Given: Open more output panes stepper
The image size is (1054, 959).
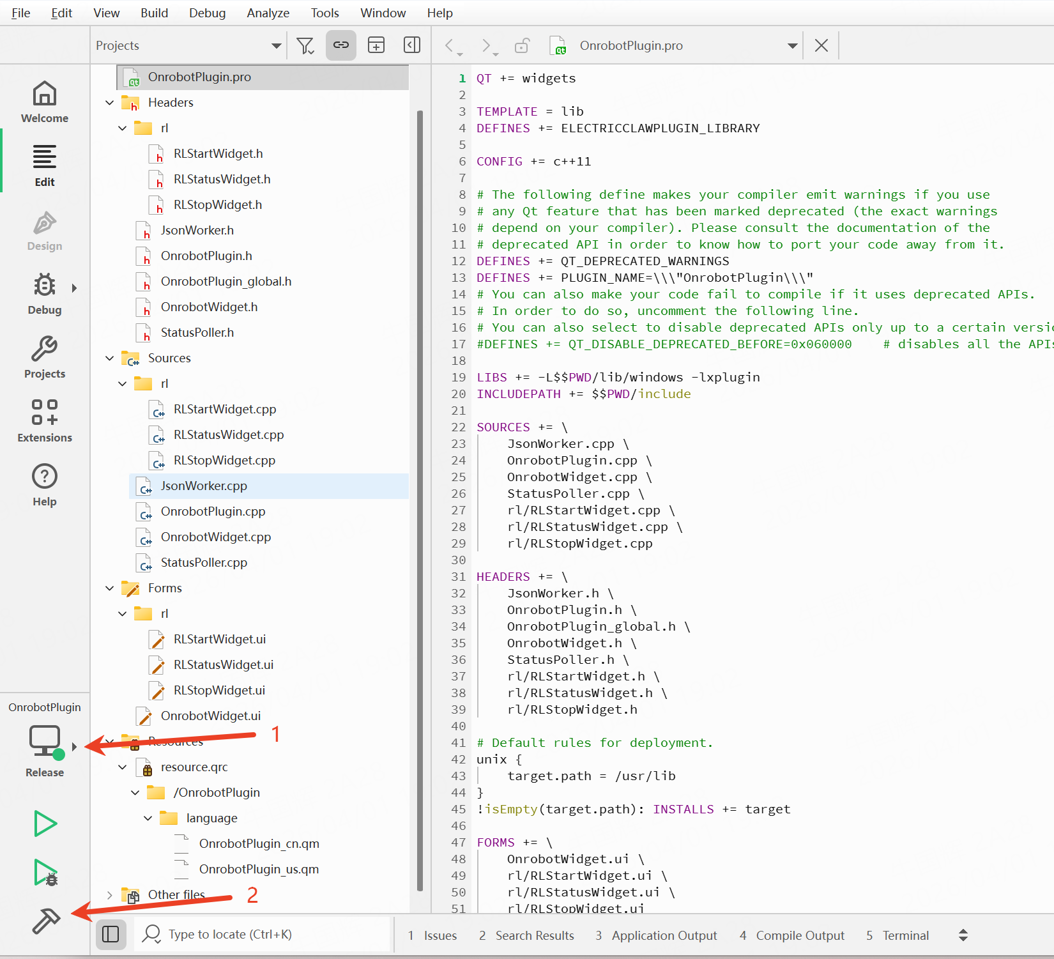Looking at the screenshot, I should [x=963, y=935].
